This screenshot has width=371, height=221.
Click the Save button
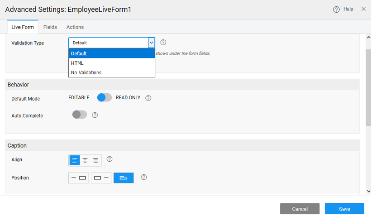pos(344,209)
